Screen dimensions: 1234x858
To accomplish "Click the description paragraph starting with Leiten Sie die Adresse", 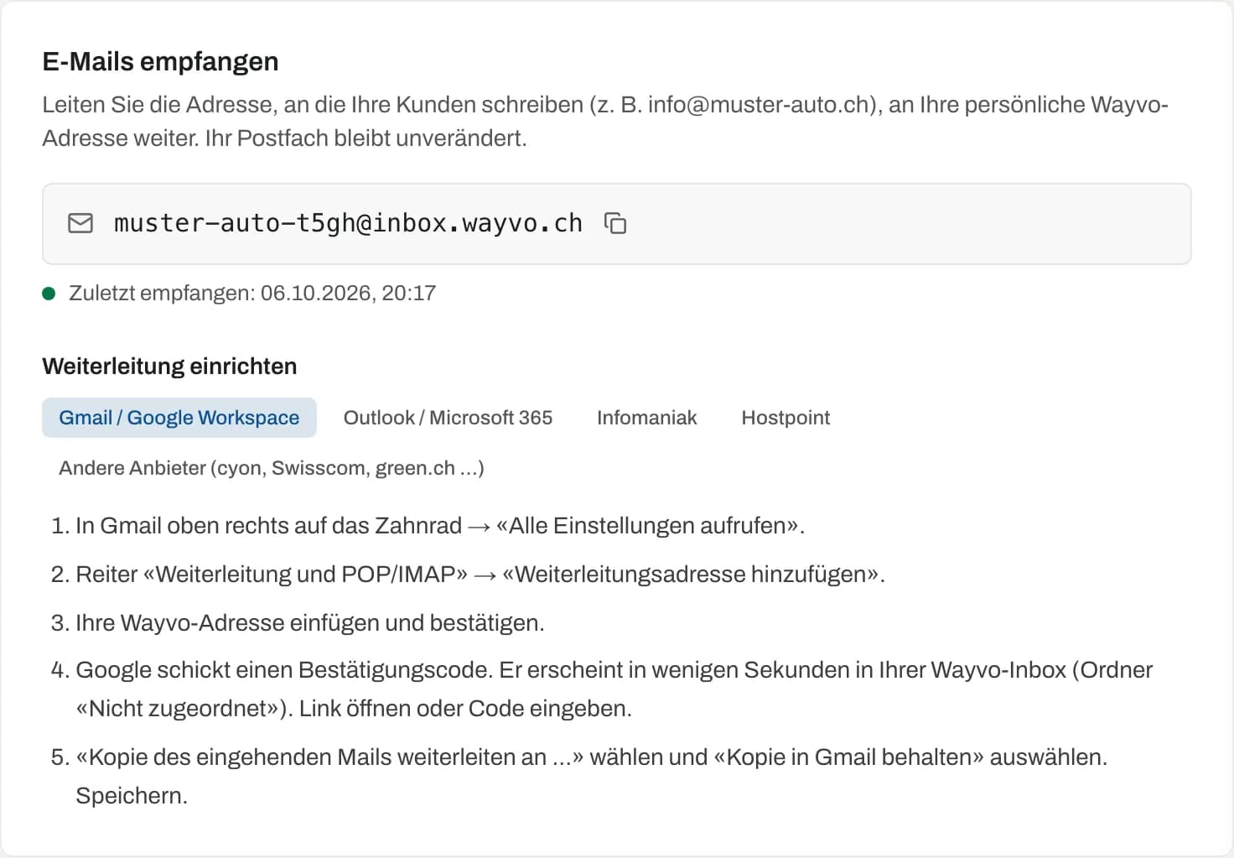I will pyautogui.click(x=605, y=122).
